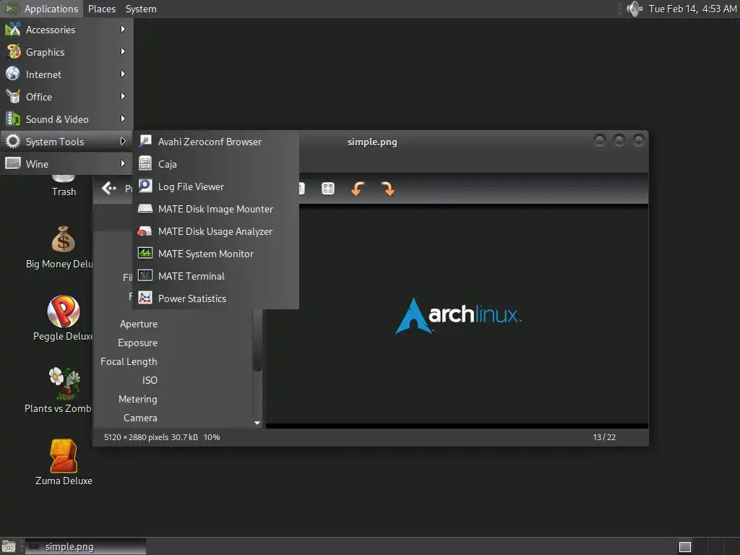Click simple.png taskbar window button

pos(85,546)
